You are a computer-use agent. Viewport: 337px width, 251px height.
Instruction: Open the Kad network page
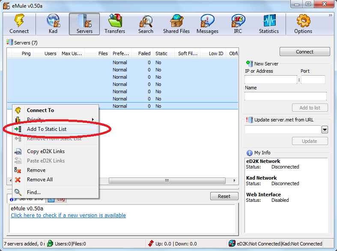pos(53,24)
